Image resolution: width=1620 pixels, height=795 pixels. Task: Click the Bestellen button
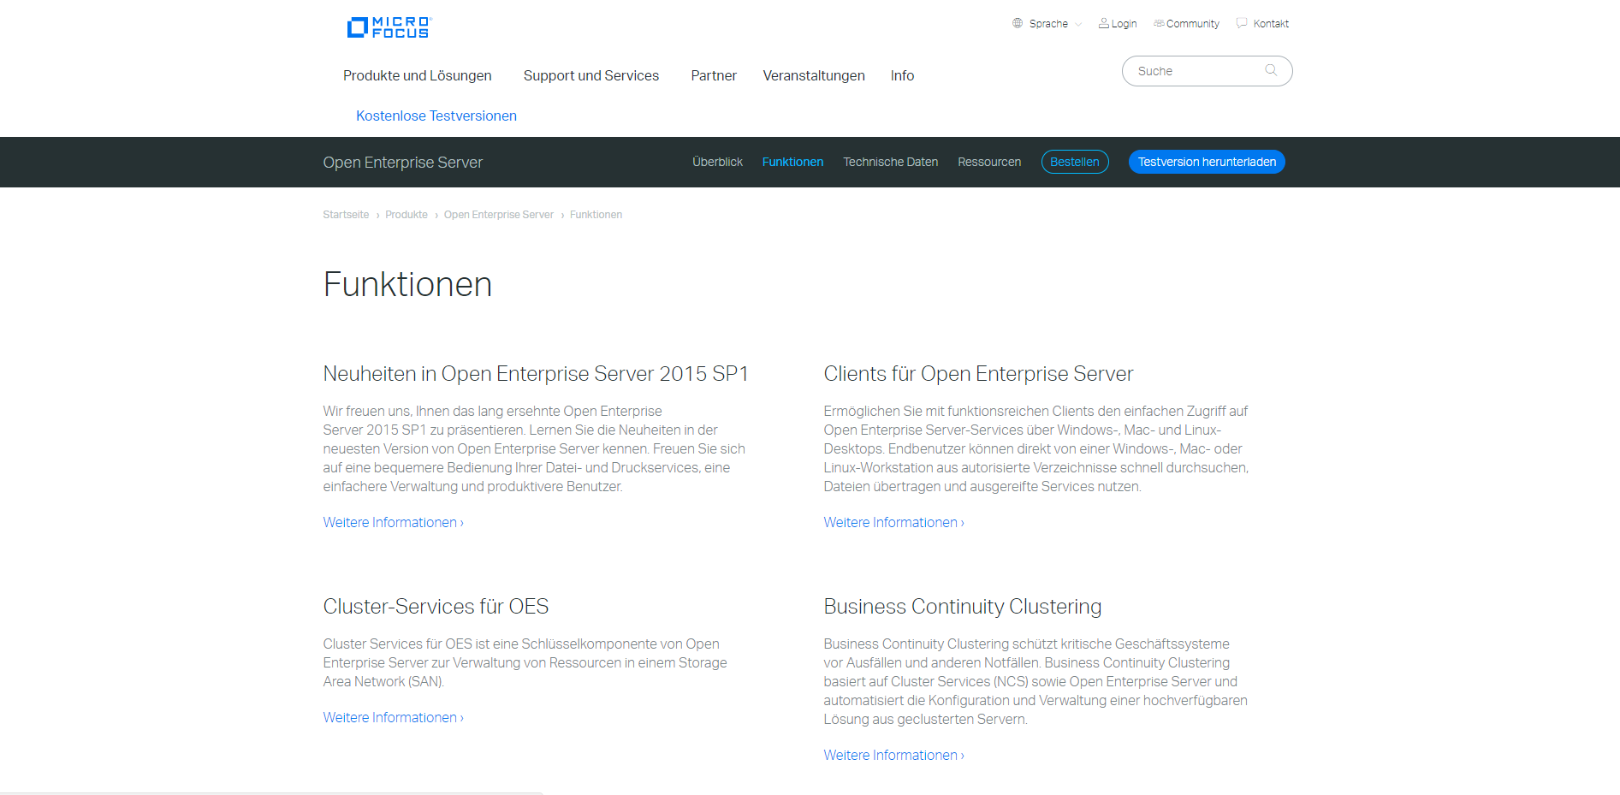coord(1075,162)
